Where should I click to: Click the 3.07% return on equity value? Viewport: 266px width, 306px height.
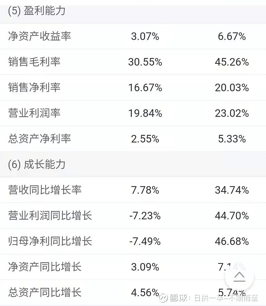click(145, 36)
